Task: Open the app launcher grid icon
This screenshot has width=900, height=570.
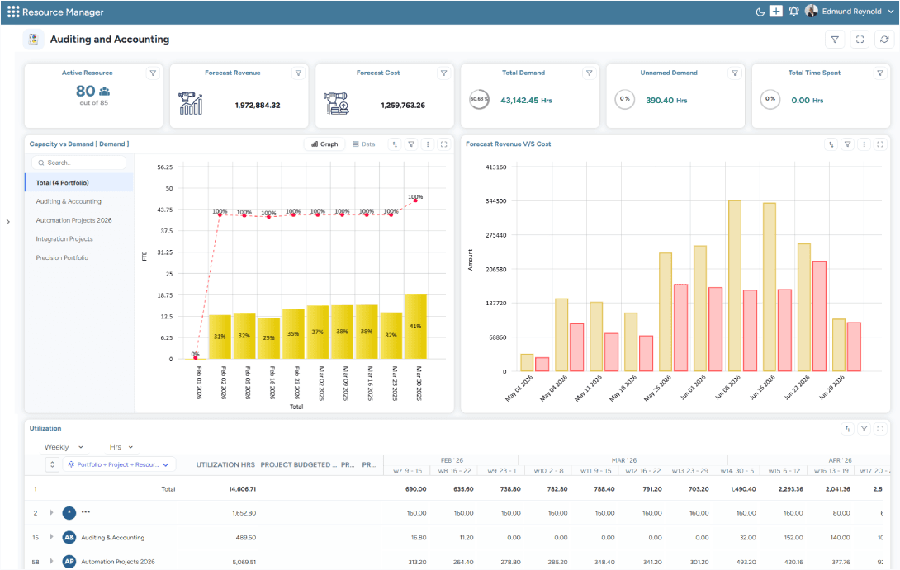Action: [x=12, y=12]
